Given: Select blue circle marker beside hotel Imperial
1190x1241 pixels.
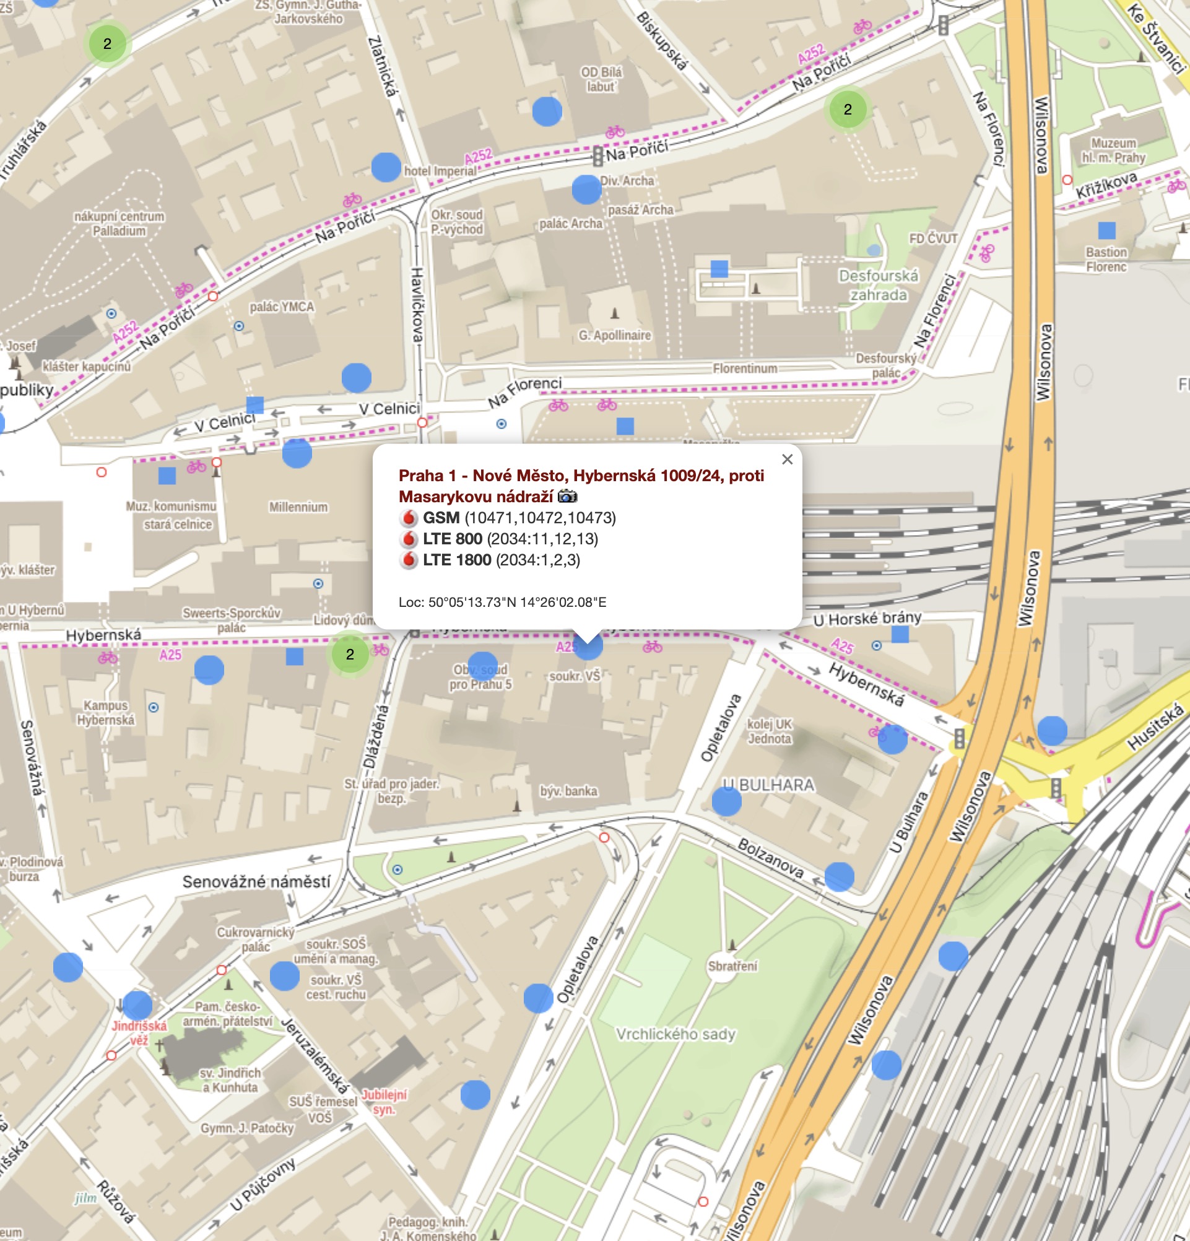Looking at the screenshot, I should (x=386, y=167).
